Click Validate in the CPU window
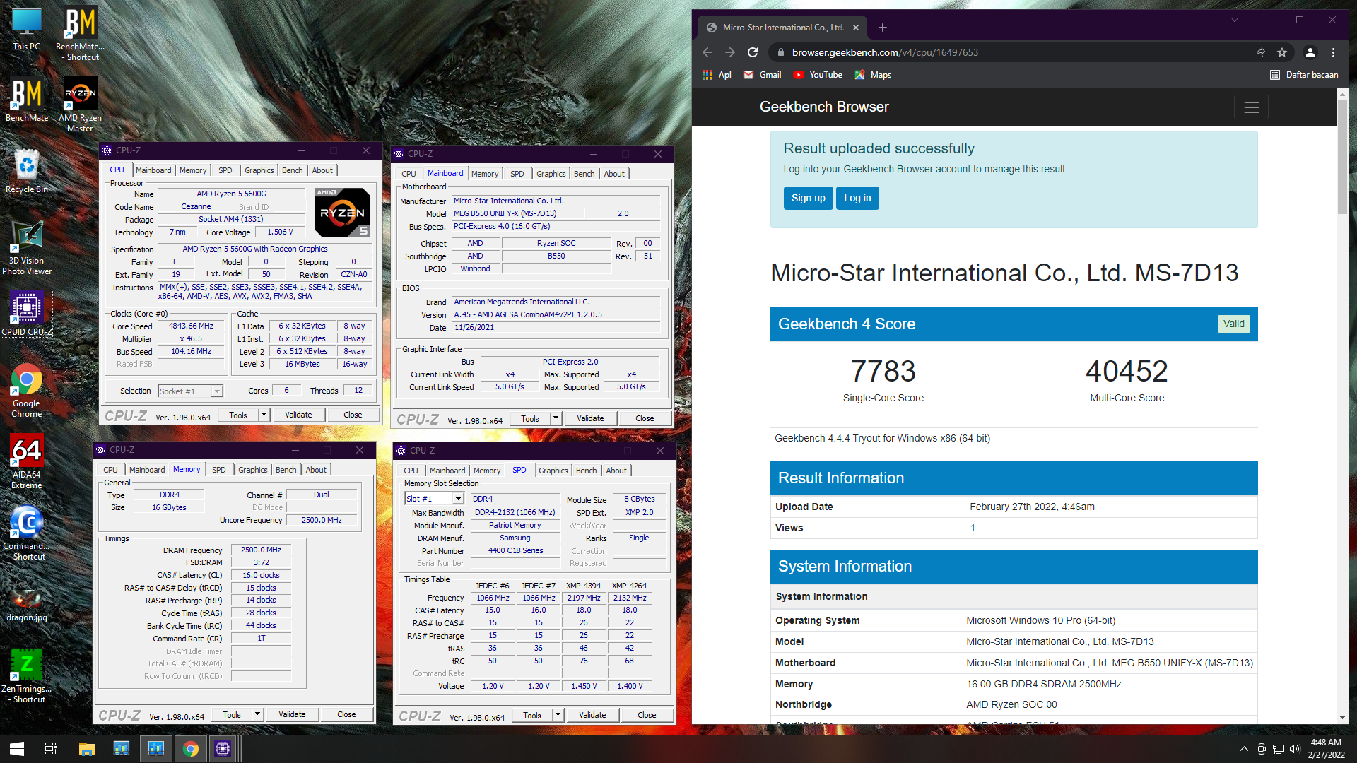 (298, 415)
